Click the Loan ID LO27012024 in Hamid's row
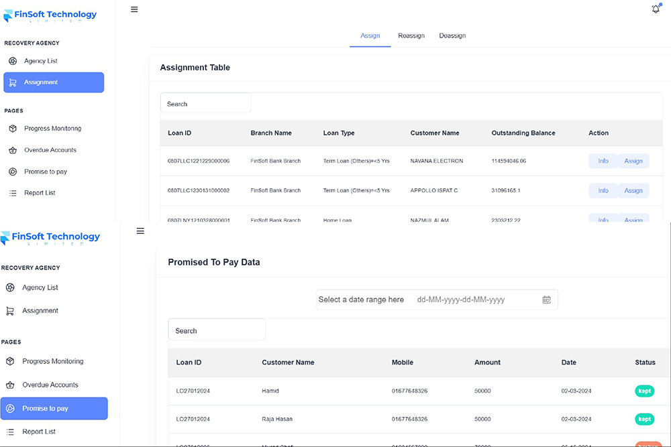The image size is (671, 447). [x=193, y=391]
